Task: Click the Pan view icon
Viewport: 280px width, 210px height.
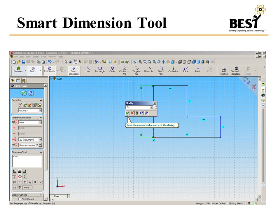Action: point(164,62)
